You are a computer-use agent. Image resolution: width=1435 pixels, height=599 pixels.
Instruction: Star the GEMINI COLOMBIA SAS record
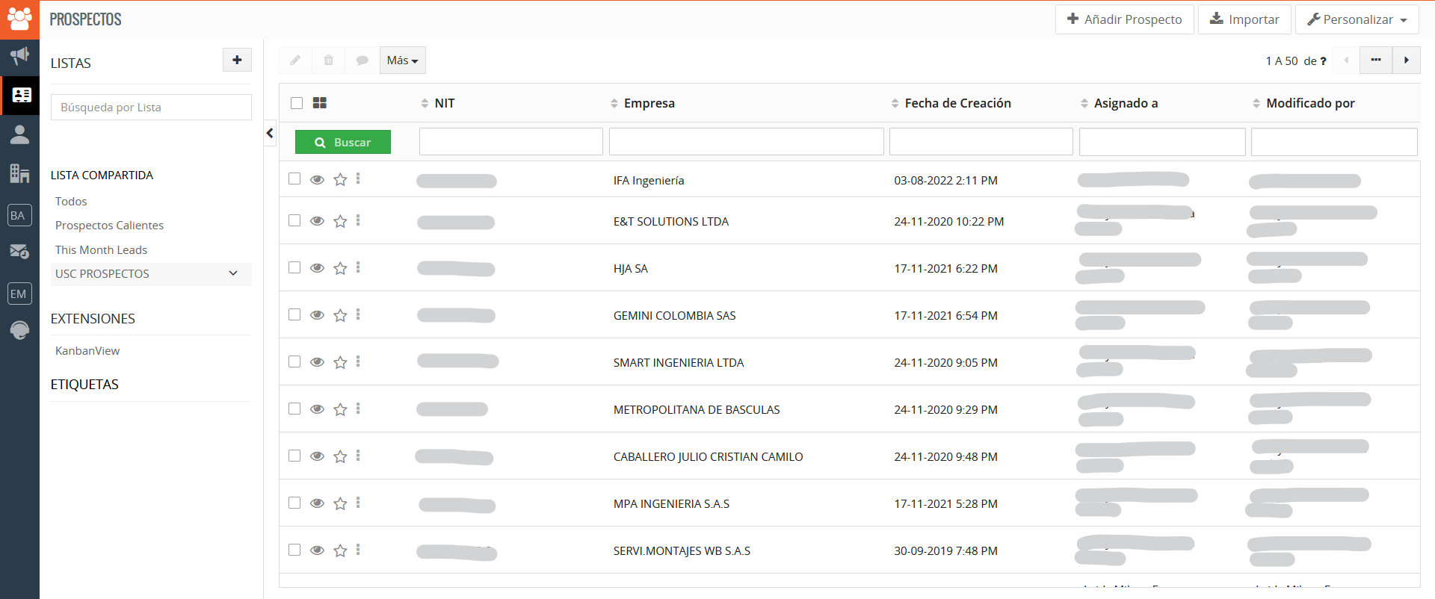pyautogui.click(x=340, y=315)
